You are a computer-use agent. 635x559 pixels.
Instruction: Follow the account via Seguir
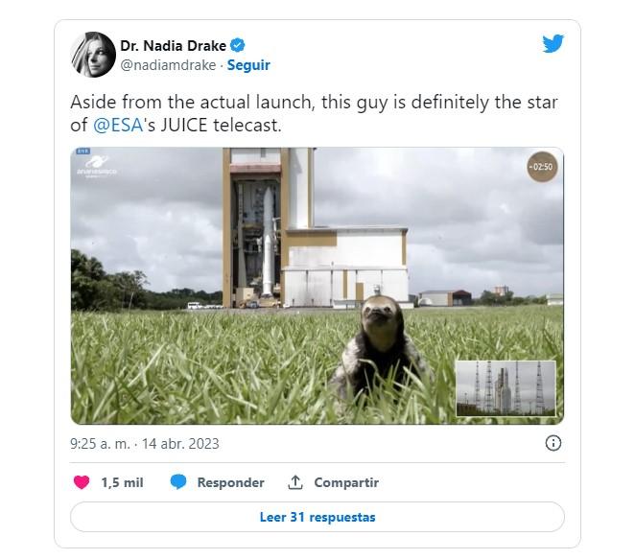pyautogui.click(x=248, y=65)
